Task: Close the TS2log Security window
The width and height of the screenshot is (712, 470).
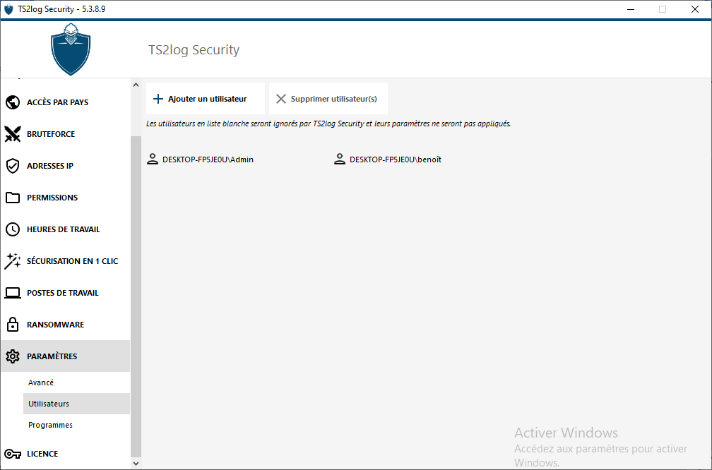Action: 695,9
